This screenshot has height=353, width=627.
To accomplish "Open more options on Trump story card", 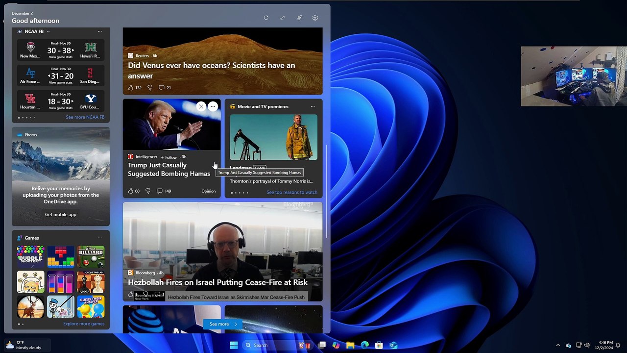I will (213, 106).
